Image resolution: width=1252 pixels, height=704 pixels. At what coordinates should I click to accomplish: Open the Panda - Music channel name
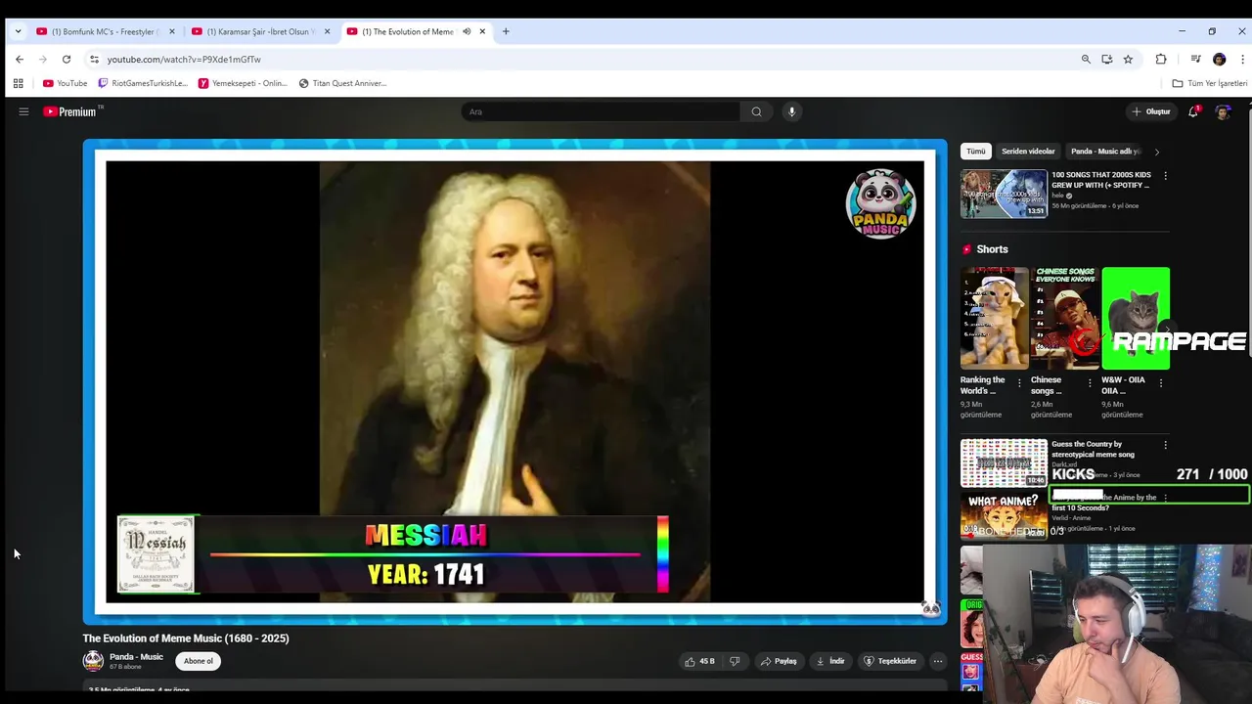[136, 657]
